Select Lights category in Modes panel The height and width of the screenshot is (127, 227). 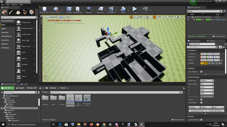(x=4, y=29)
